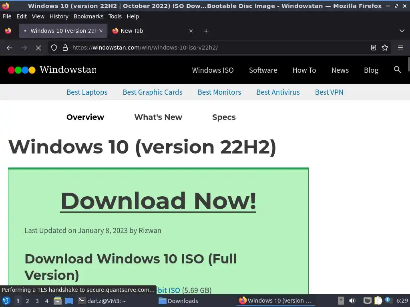
Task: Switch to workspace 3
Action: 37,301
